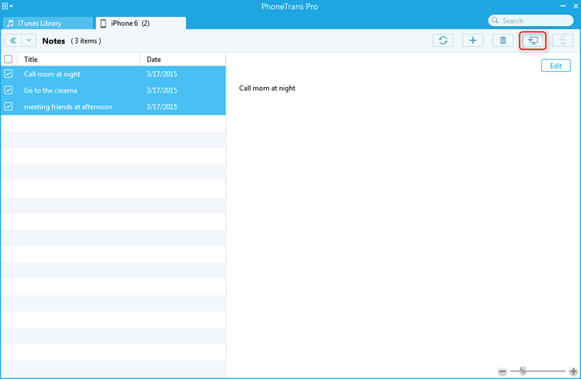The width and height of the screenshot is (581, 379).
Task: Switch to the iTunes Library tab
Action: click(46, 23)
